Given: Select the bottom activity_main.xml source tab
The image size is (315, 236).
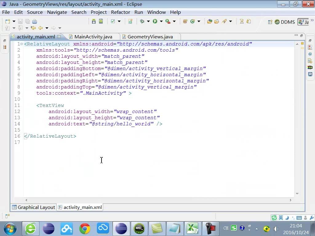Looking at the screenshot, I should coord(80,207).
